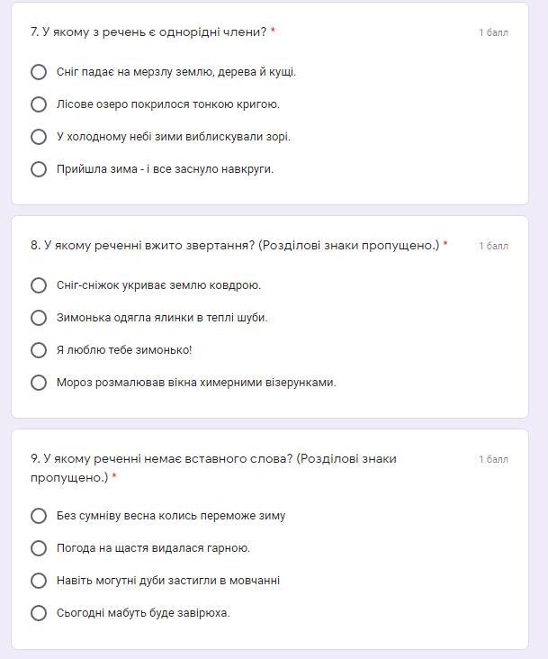Mark 'Погода на щастя видалася гарною' option
Screen dimensions: 548x659
pos(39,548)
